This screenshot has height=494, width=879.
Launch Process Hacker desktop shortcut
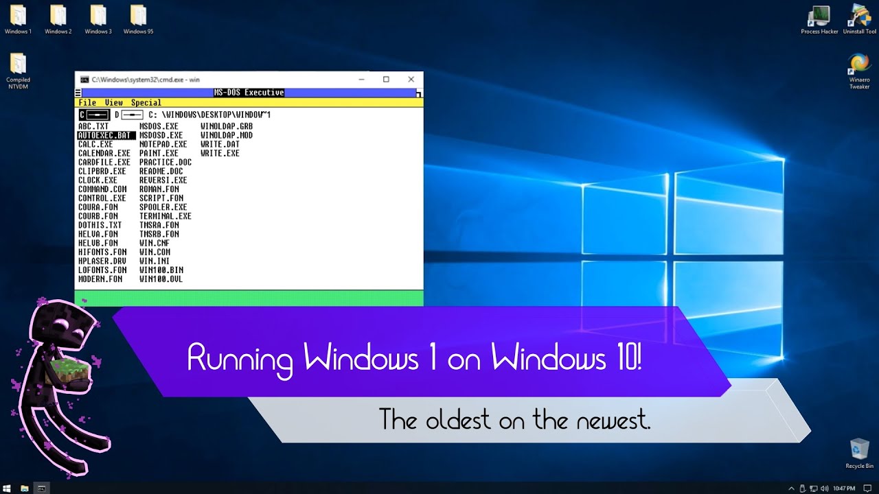pos(819,19)
